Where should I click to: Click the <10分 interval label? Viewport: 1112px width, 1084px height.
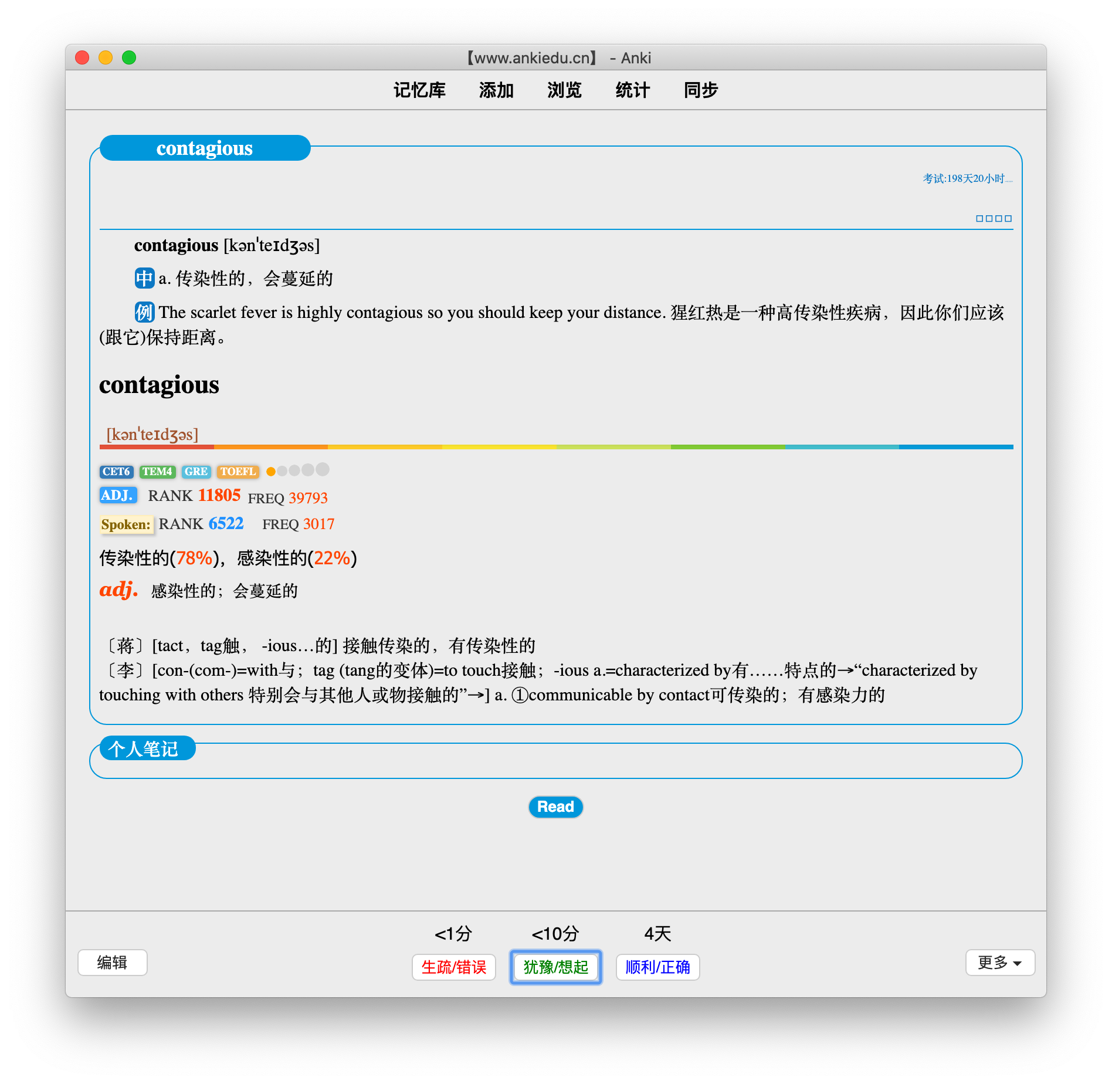pos(555,933)
